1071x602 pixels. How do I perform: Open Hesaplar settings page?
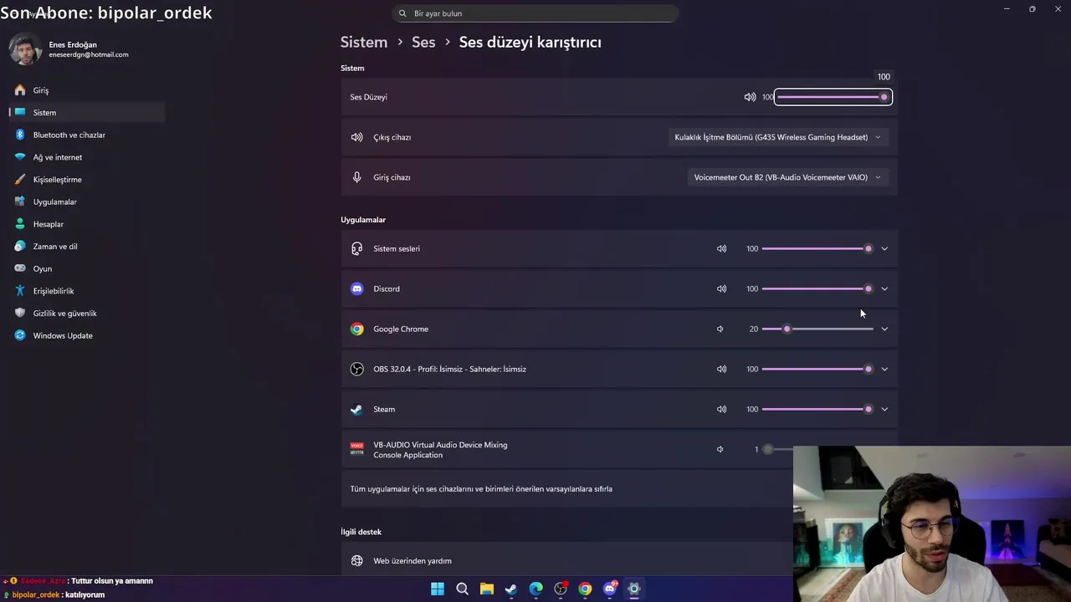[x=87, y=224]
